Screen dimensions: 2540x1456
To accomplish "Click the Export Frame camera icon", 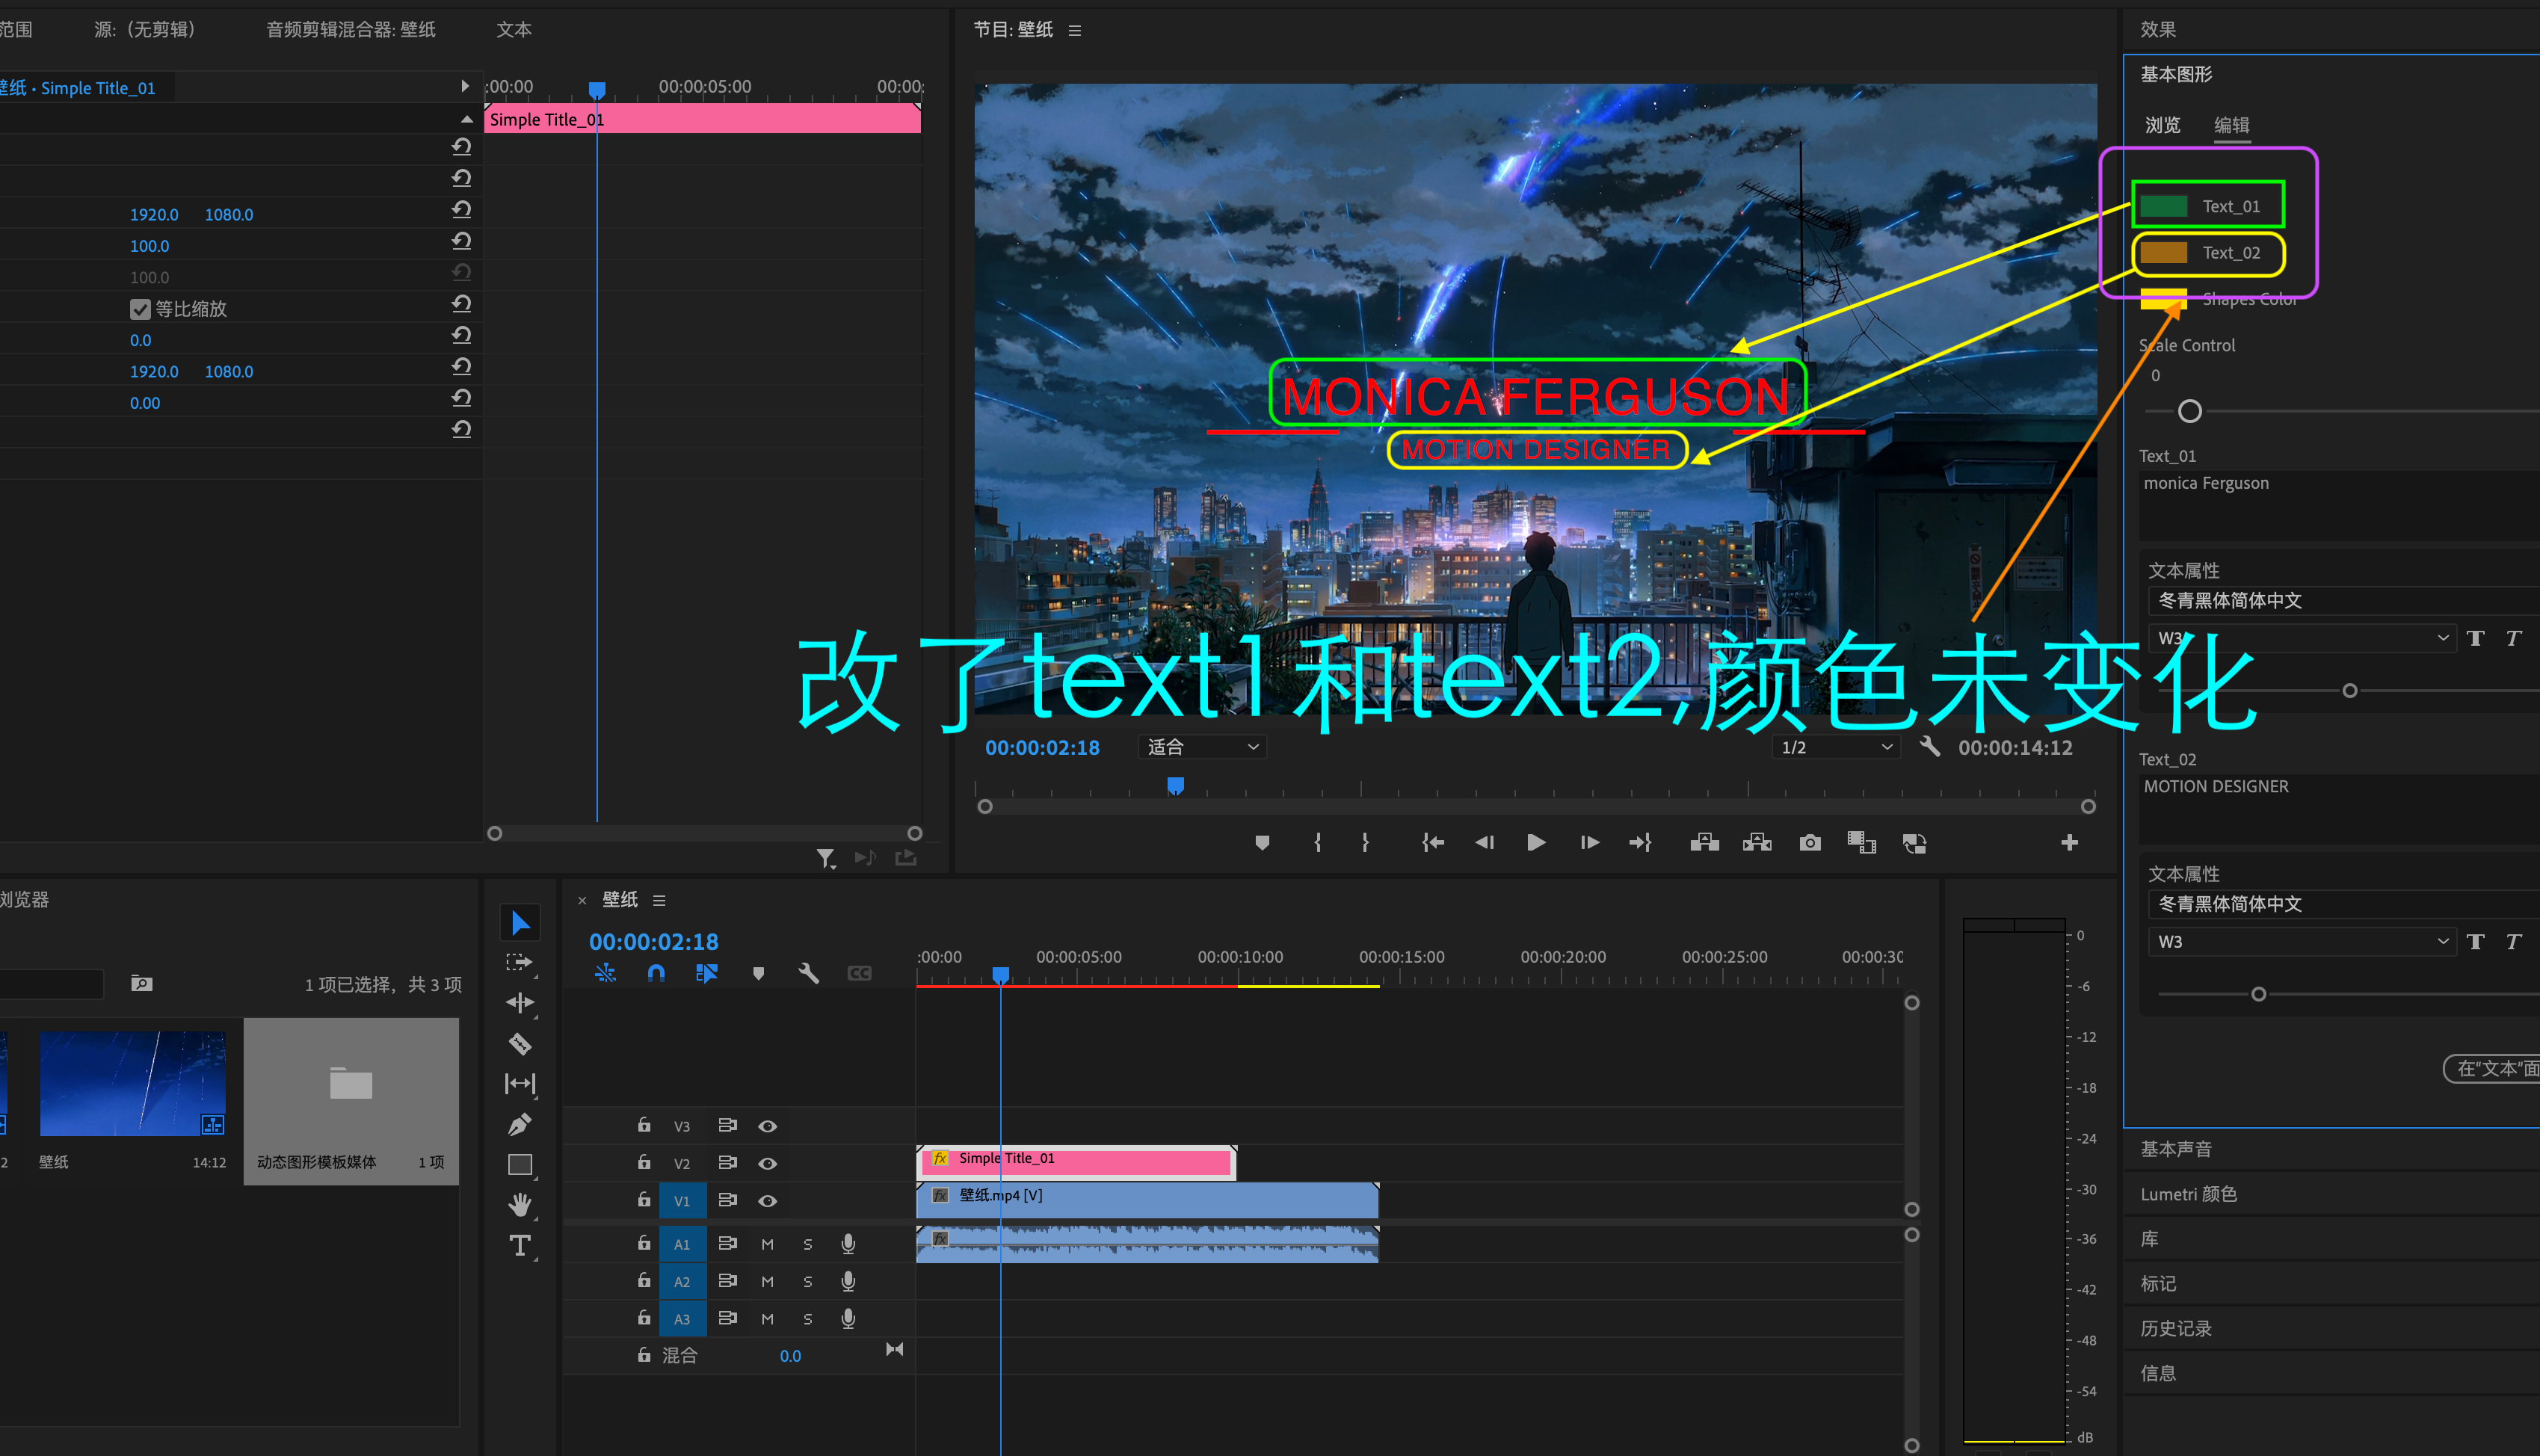I will click(x=1809, y=843).
